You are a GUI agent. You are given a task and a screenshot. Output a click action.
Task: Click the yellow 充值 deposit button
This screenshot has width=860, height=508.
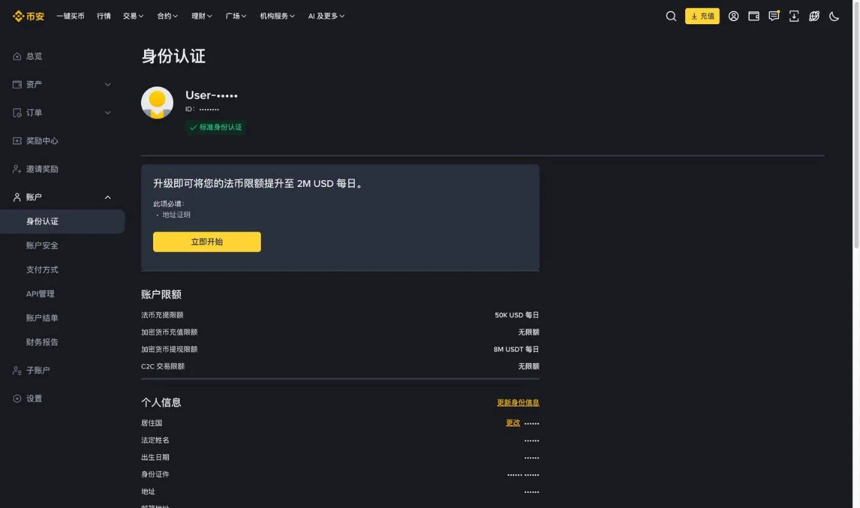point(702,16)
